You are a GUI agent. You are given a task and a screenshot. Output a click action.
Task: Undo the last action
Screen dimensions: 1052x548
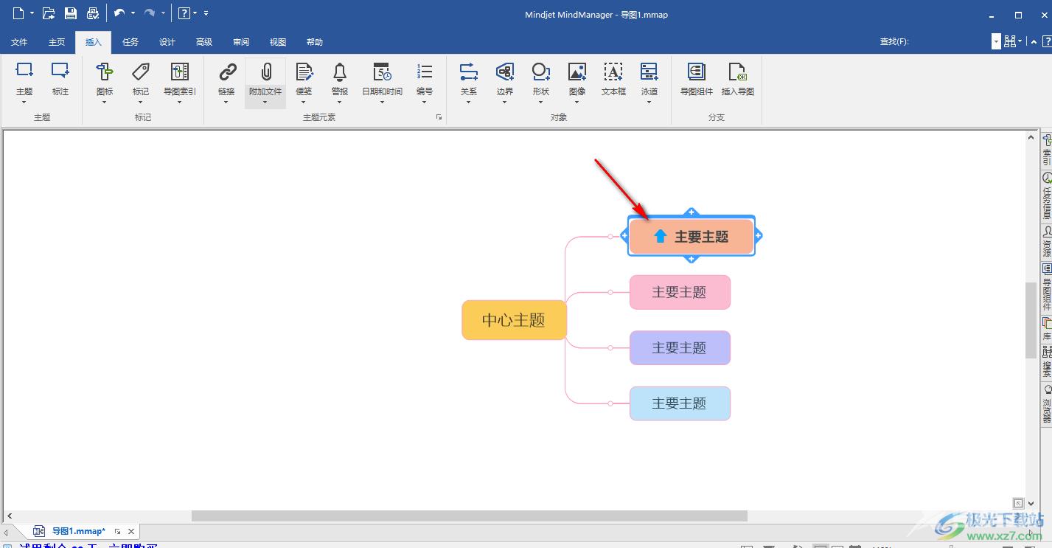pyautogui.click(x=119, y=13)
